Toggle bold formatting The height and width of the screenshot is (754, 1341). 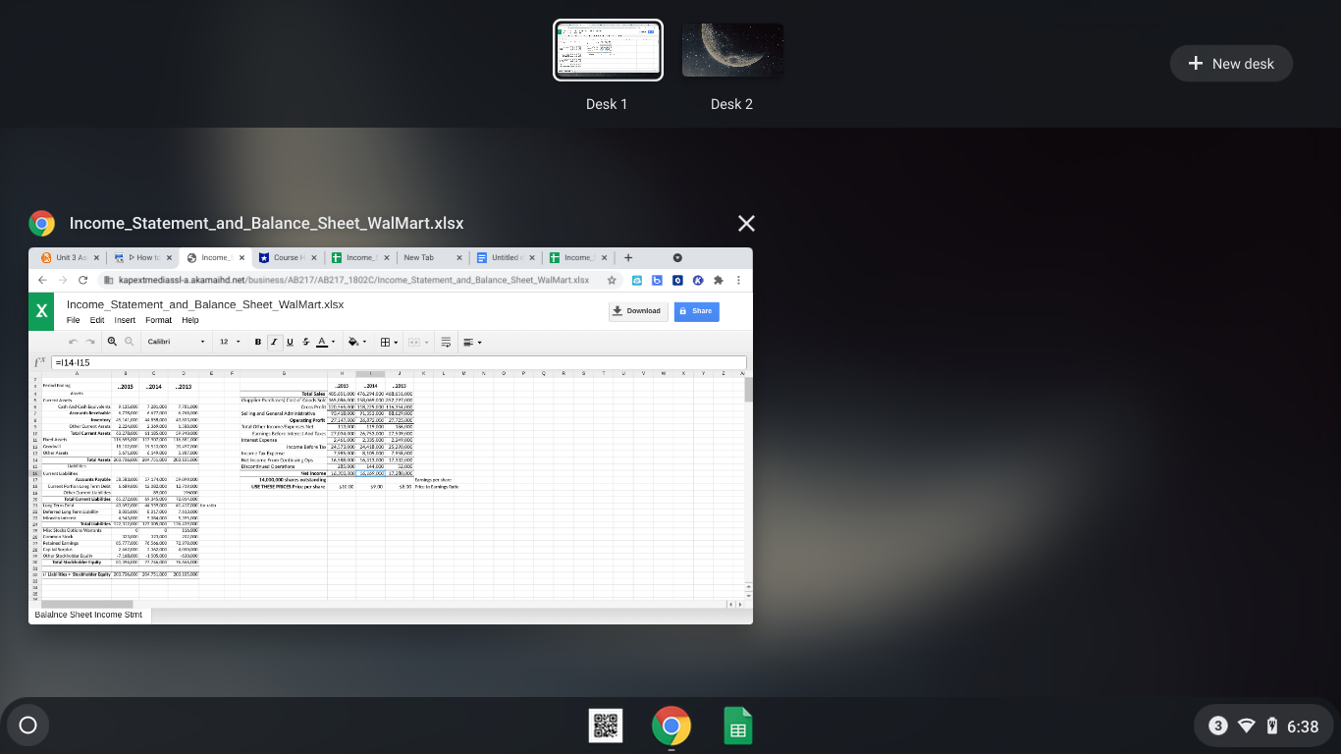click(x=258, y=342)
